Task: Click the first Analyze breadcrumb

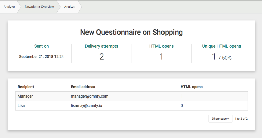Action: tap(9, 7)
